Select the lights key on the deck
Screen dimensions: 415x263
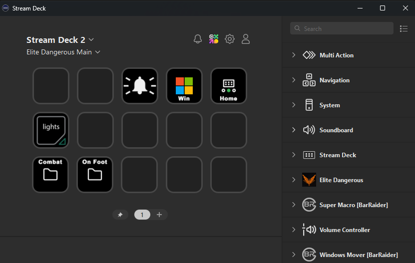[51, 130]
